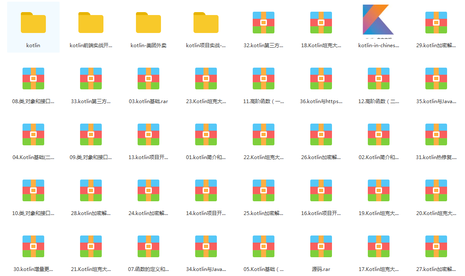465x276 pixels.
Task: Click the file name 05.Kotlin基础（...
Action: (263, 269)
